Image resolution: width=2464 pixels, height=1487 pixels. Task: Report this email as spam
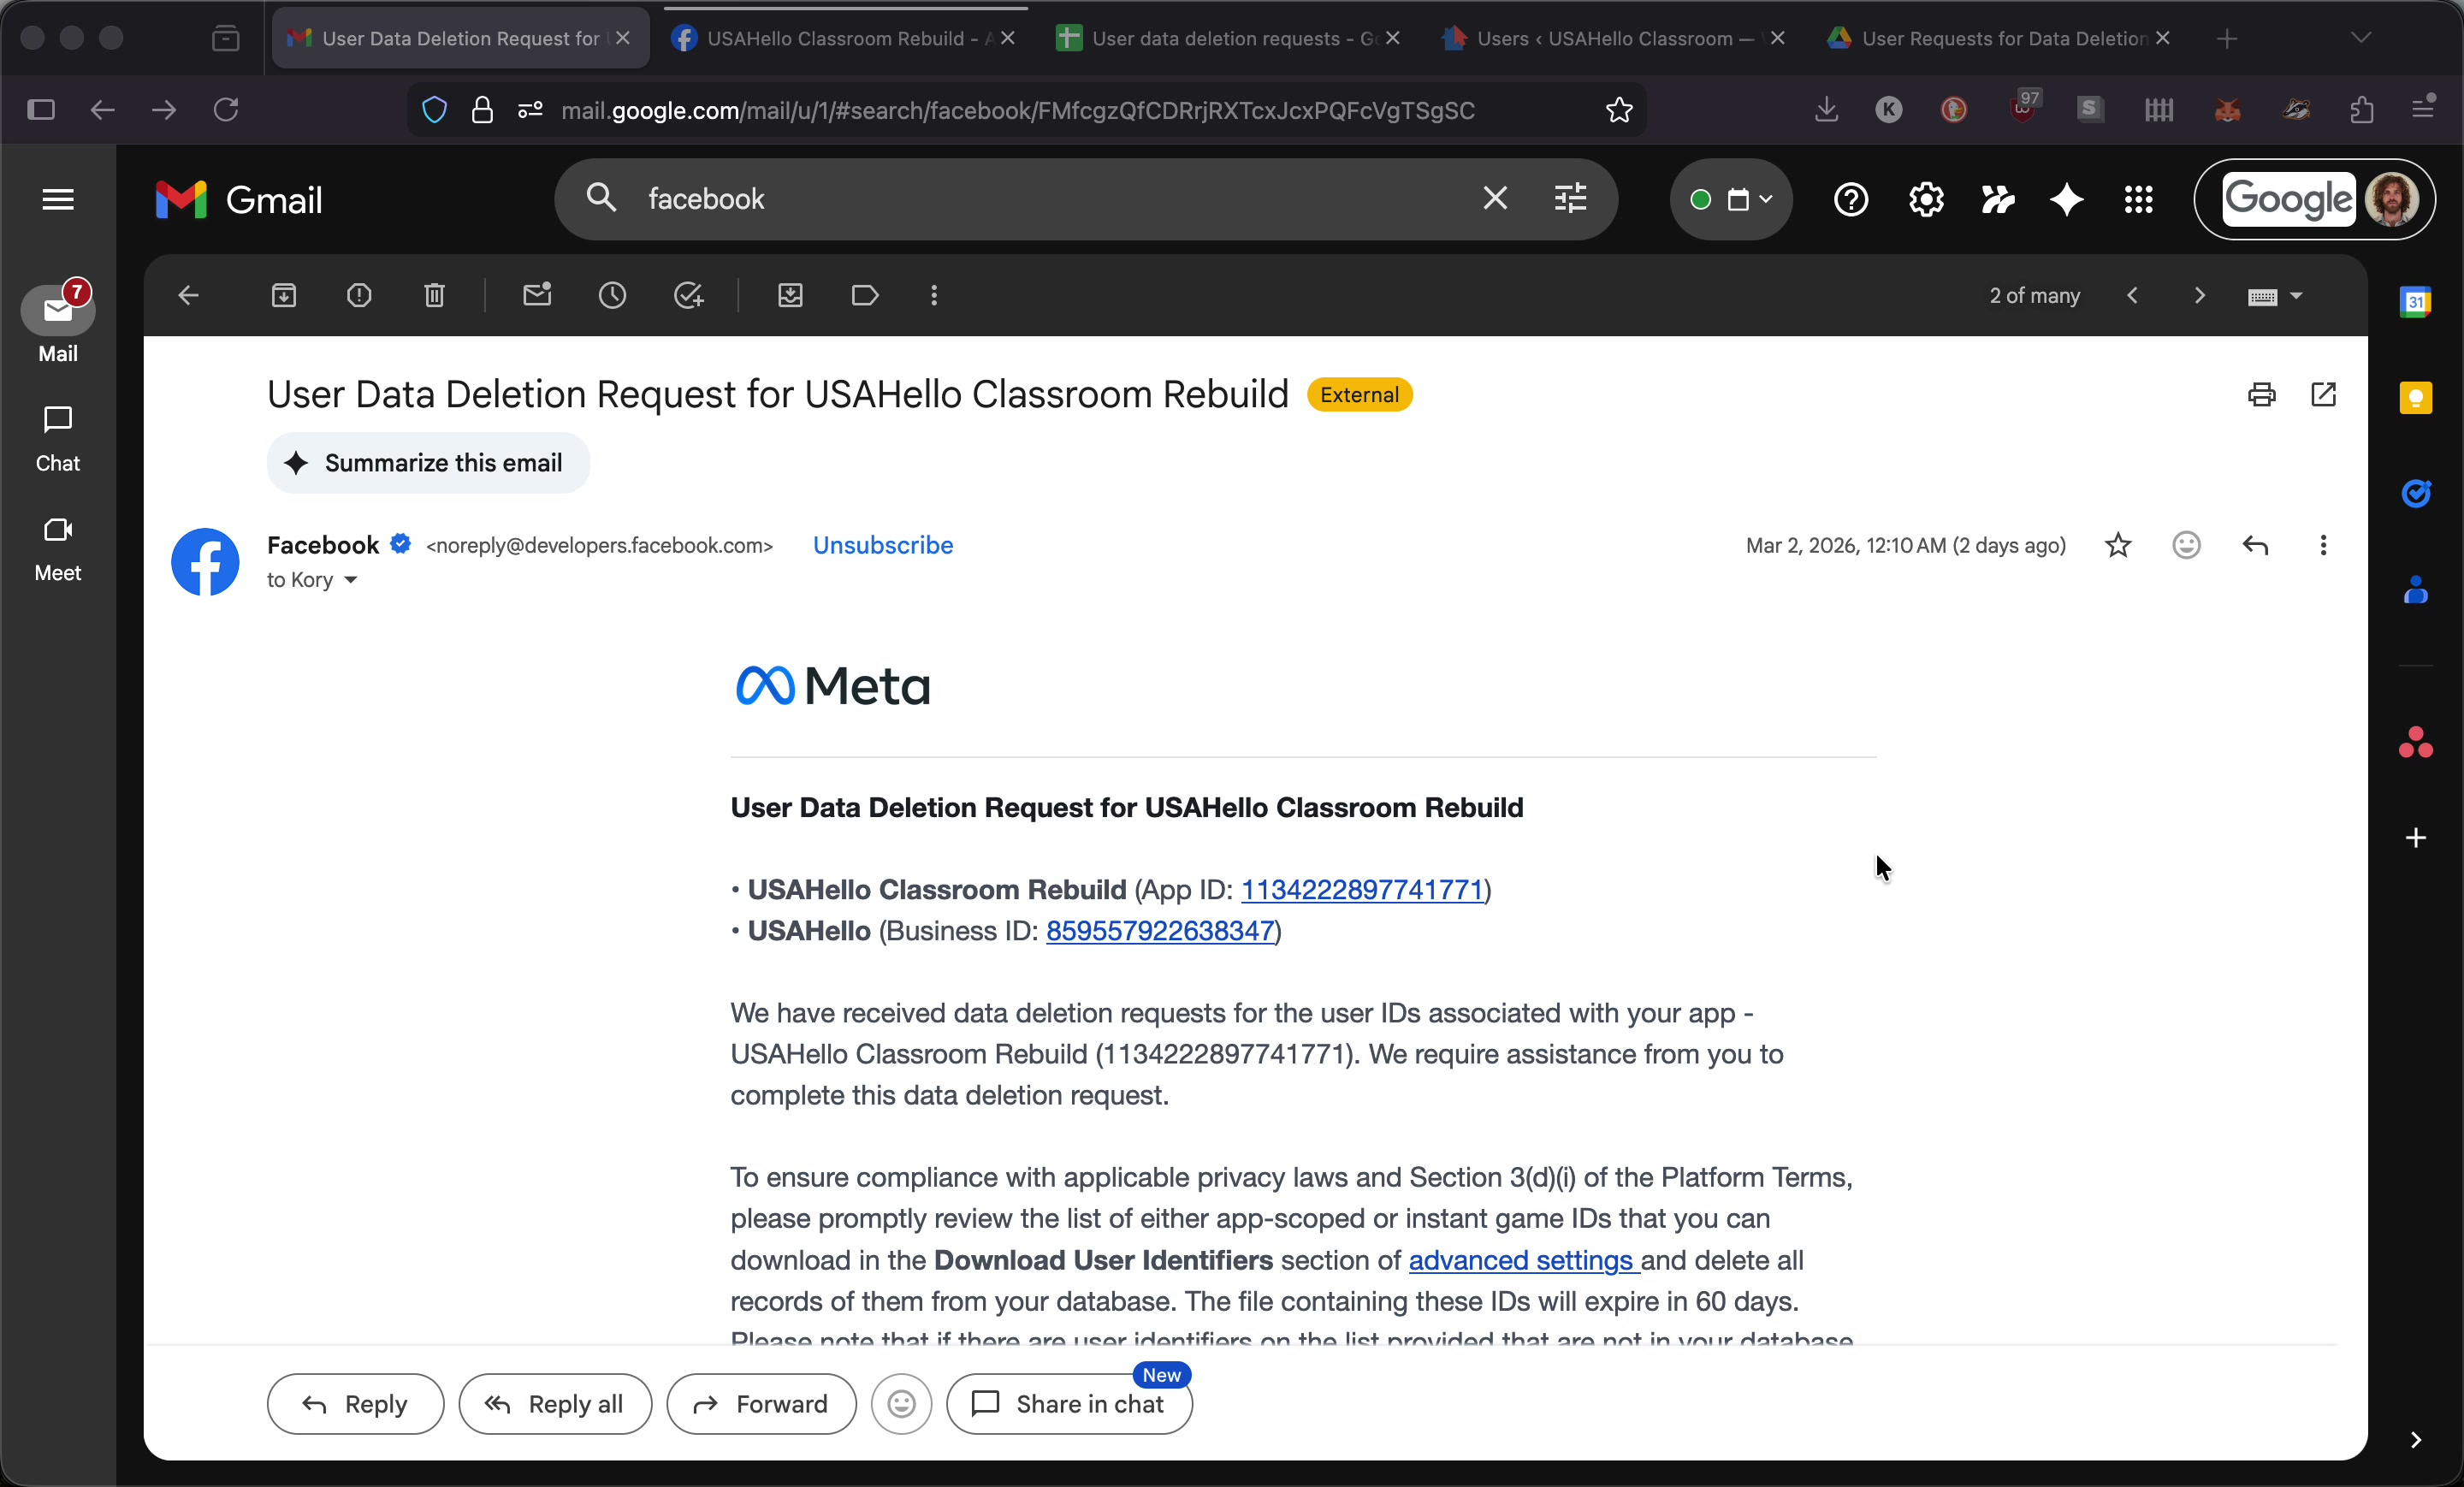point(359,296)
